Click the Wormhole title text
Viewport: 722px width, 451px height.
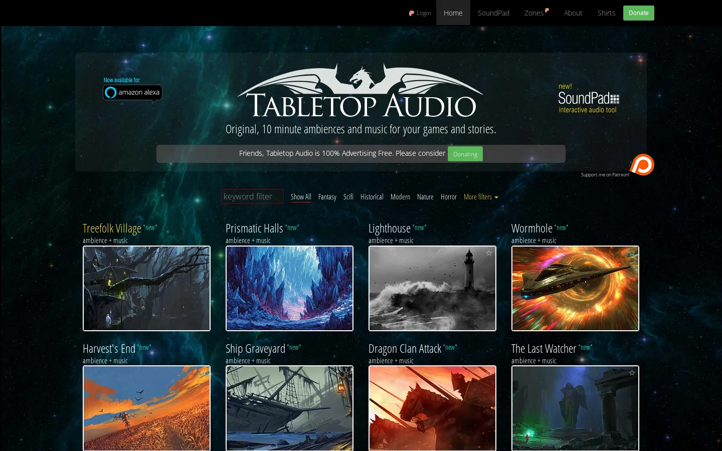532,229
